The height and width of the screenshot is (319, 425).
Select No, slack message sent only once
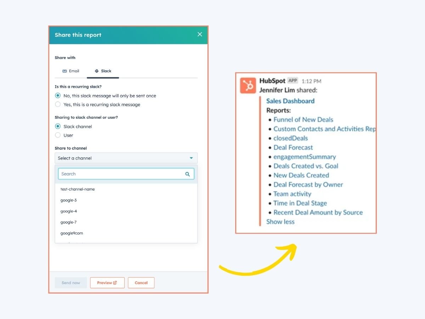pyautogui.click(x=58, y=96)
